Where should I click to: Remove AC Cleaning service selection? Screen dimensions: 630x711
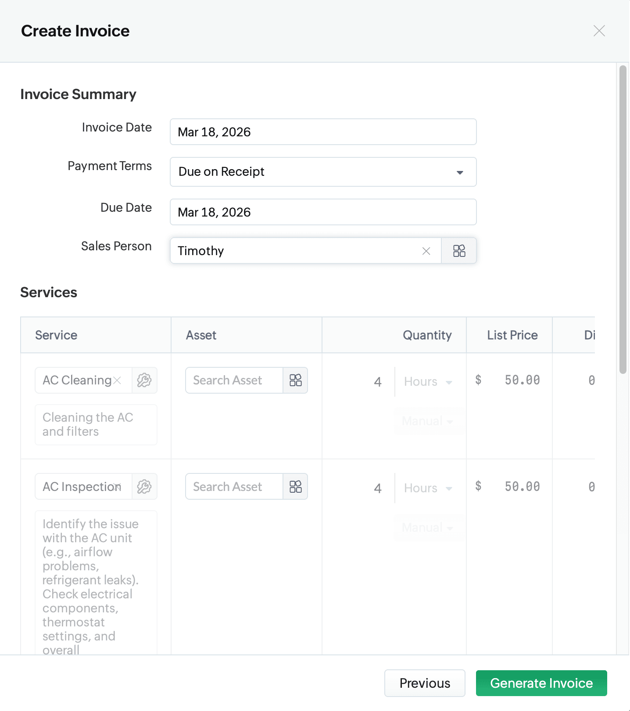[117, 380]
